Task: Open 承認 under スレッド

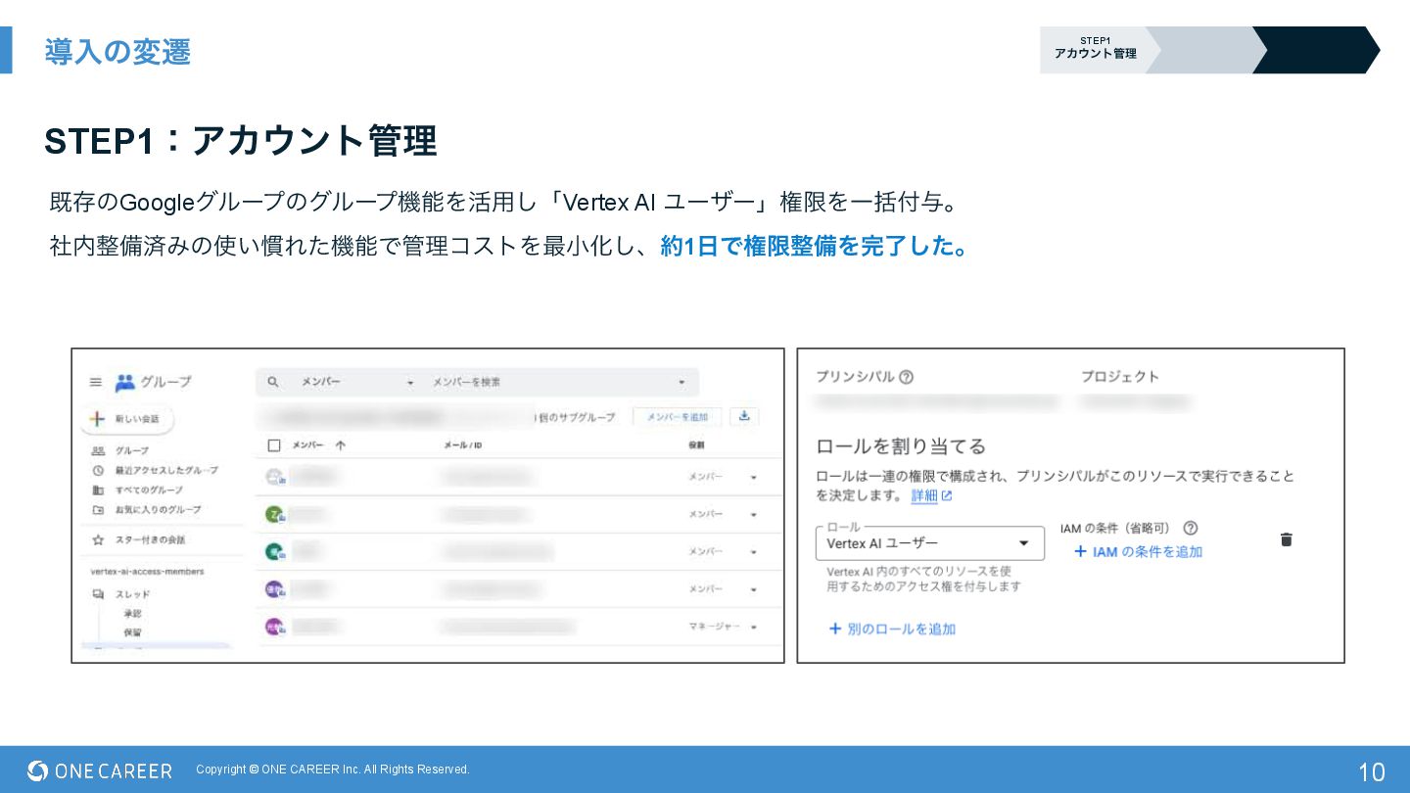Action: point(132,614)
